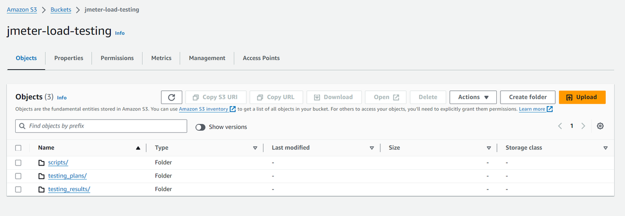This screenshot has width=625, height=216.
Task: Click the Size column header
Action: (394, 148)
